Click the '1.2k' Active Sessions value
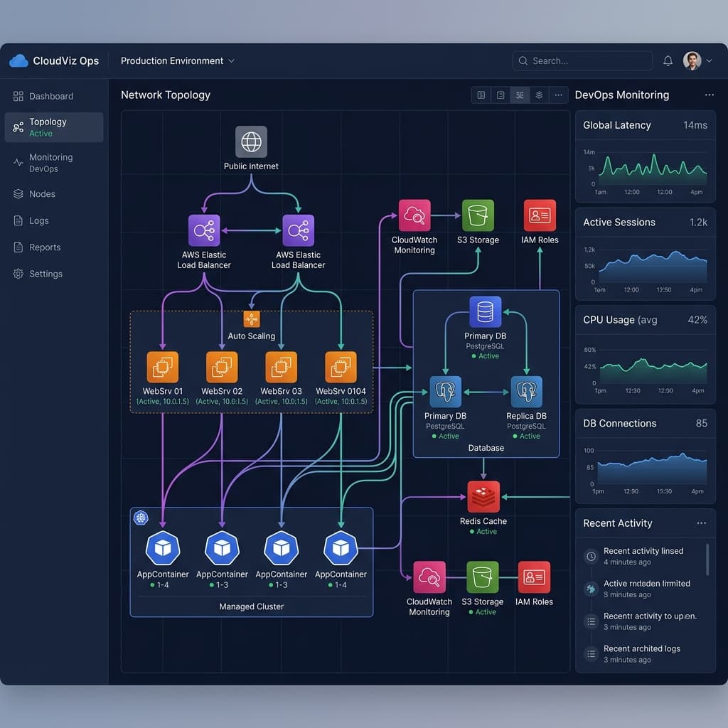Image resolution: width=728 pixels, height=728 pixels. pyautogui.click(x=698, y=223)
